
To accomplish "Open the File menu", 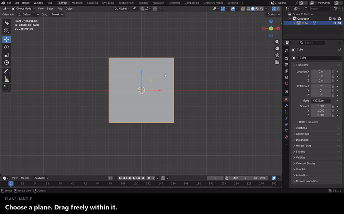I will pos(9,3).
